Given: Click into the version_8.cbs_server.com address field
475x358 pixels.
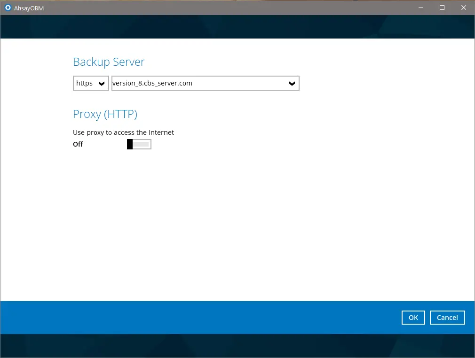Looking at the screenshot, I should [x=198, y=83].
